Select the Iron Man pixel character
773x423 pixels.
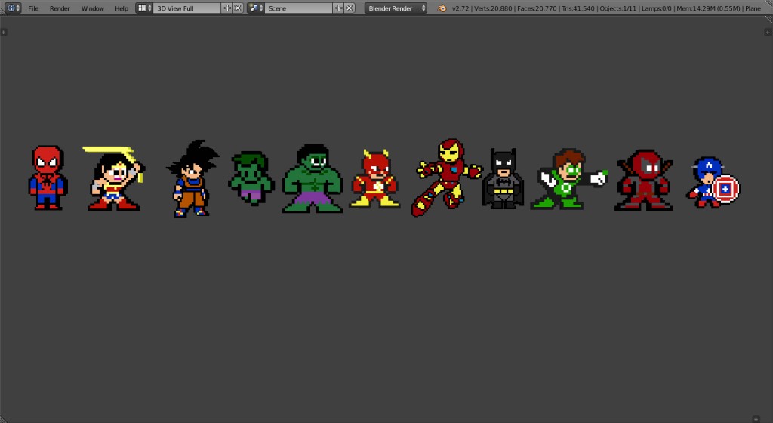click(447, 178)
